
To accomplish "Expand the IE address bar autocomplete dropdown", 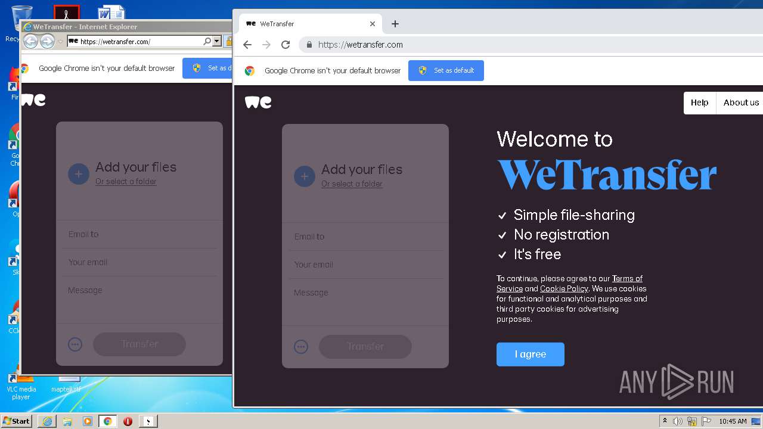I will (x=217, y=42).
